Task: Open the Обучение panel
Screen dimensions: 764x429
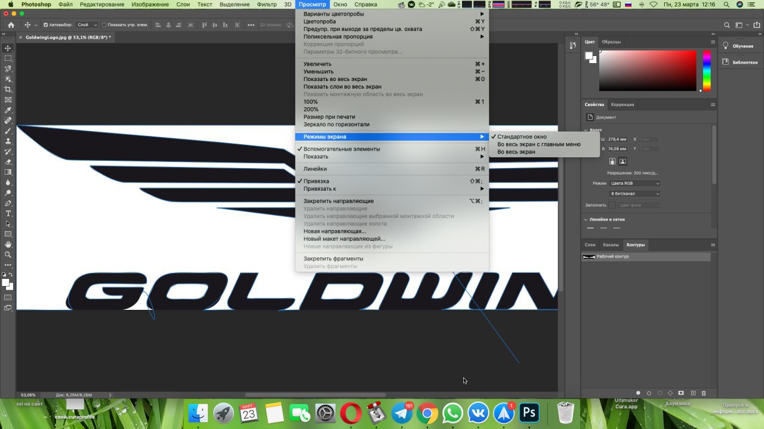Action: click(742, 46)
